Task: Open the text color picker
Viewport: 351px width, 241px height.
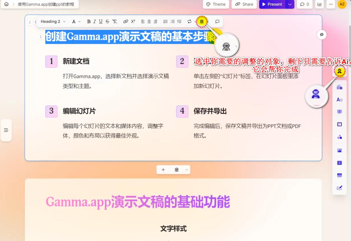Action: [x=74, y=22]
